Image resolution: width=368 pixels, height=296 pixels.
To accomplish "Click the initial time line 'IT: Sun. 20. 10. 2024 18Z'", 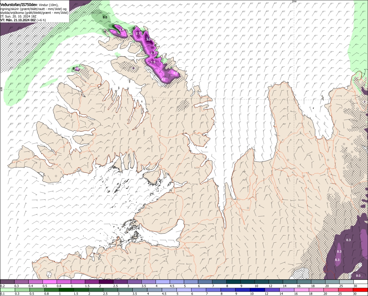I will tap(18, 16).
